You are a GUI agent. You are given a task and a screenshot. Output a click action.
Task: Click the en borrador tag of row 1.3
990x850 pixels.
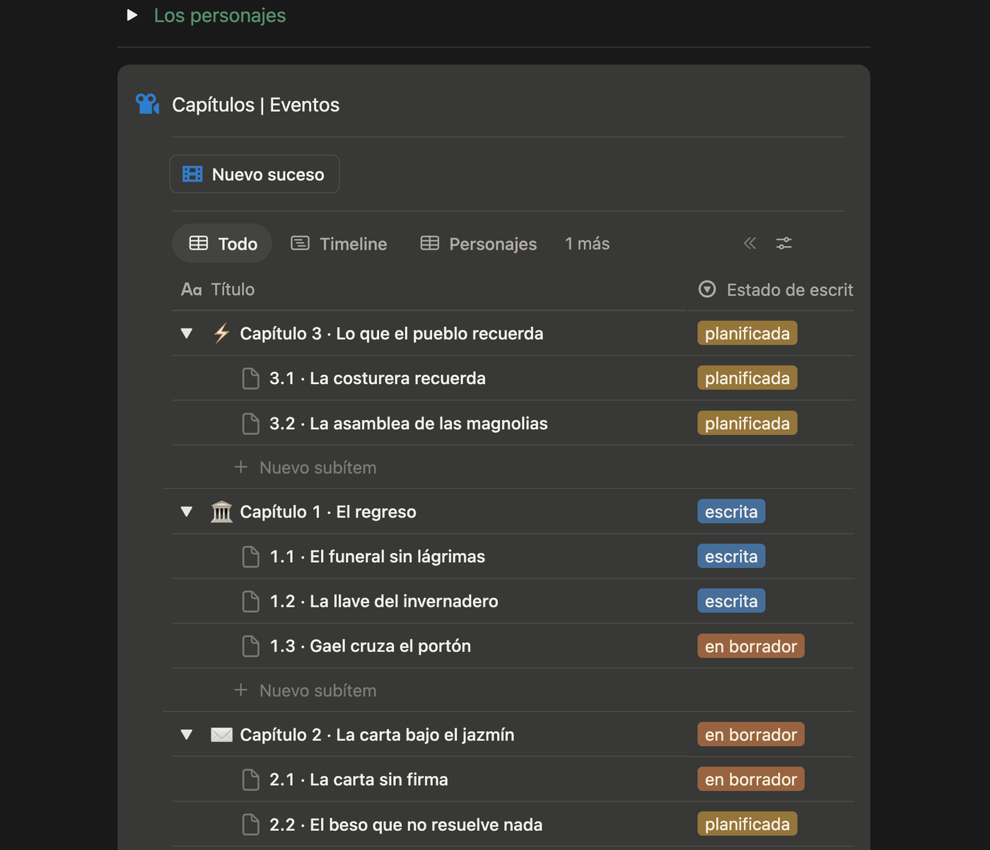click(751, 646)
